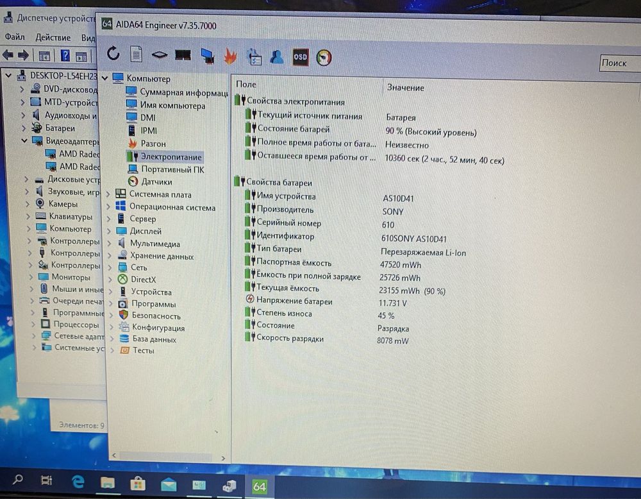Image resolution: width=641 pixels, height=499 pixels.
Task: Select the Датчики tree item
Action: (156, 182)
